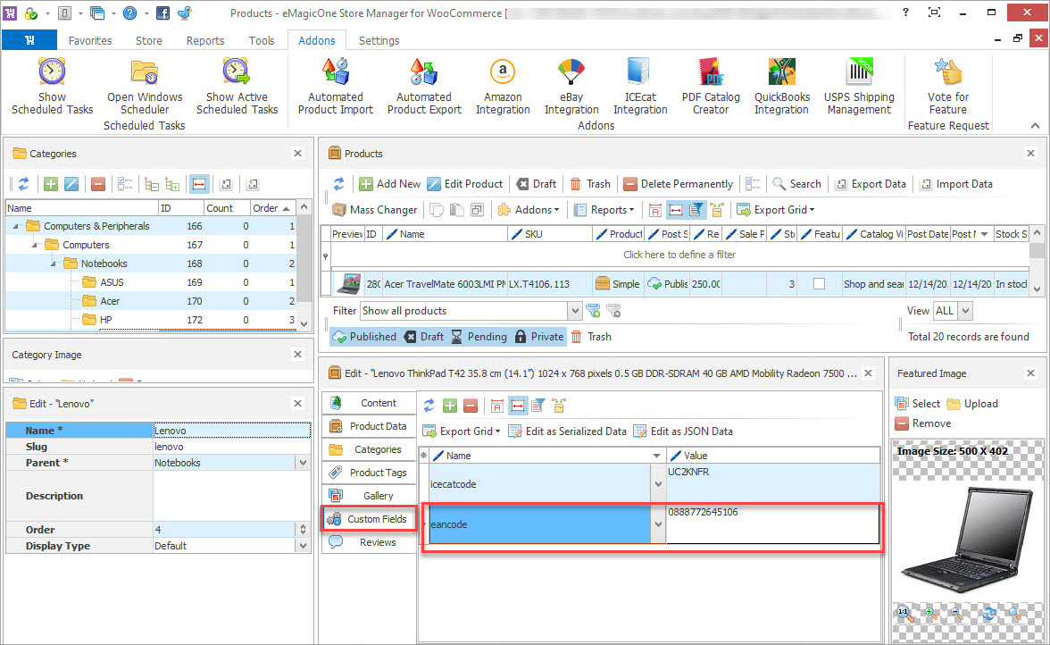Image resolution: width=1050 pixels, height=645 pixels.
Task: Toggle Published status filter
Action: click(x=365, y=336)
